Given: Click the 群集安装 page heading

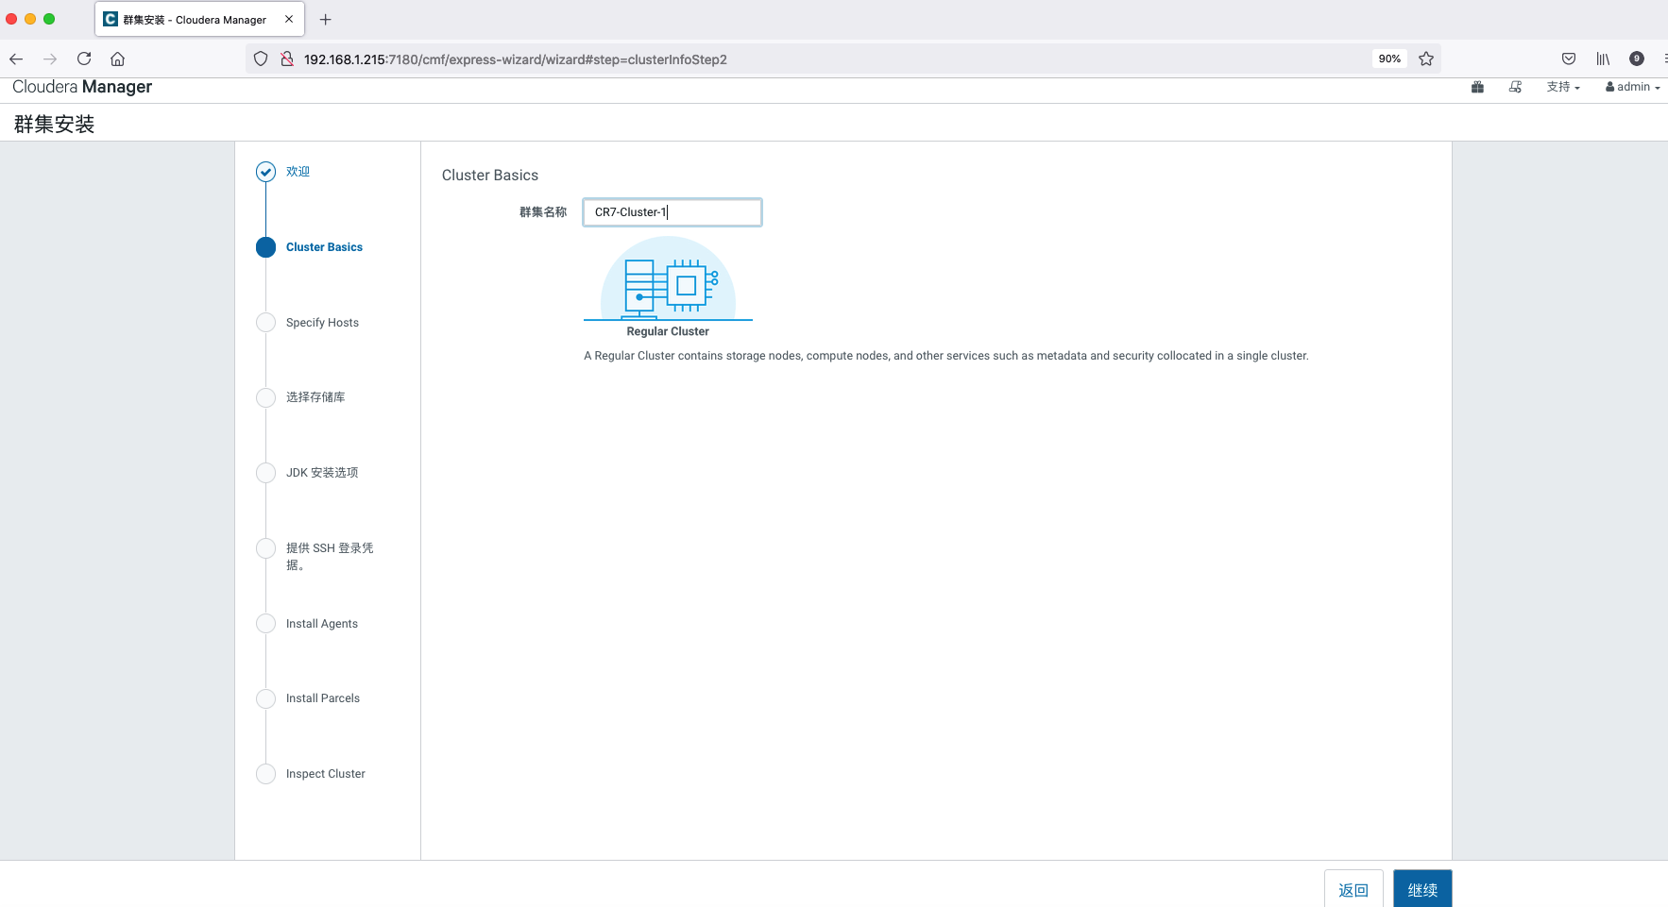Looking at the screenshot, I should pyautogui.click(x=54, y=125).
